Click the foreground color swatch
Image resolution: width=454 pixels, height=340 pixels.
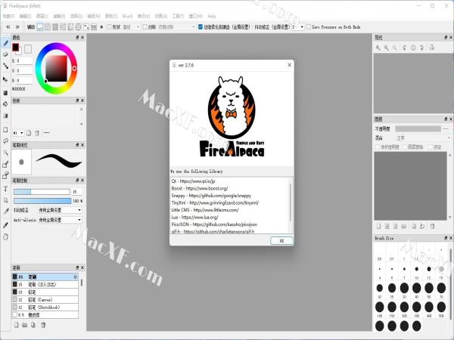pyautogui.click(x=15, y=47)
